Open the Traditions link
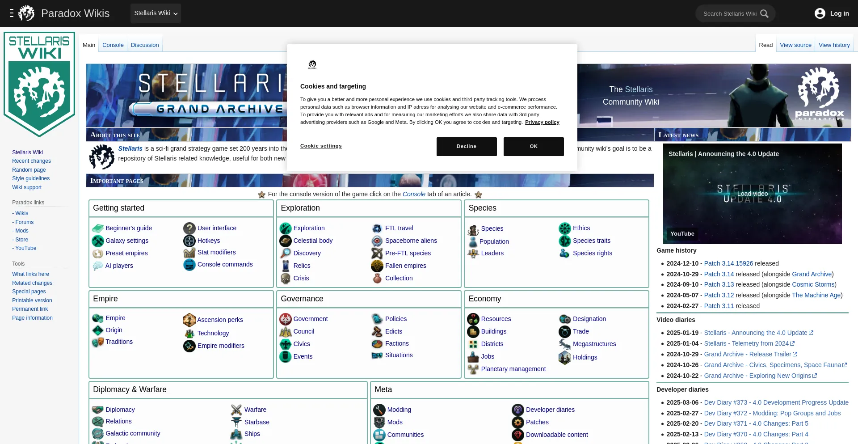858x444 pixels. click(x=119, y=342)
